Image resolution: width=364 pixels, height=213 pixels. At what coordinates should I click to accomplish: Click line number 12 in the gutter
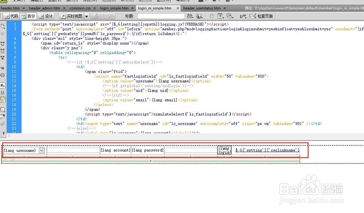click(14, 76)
